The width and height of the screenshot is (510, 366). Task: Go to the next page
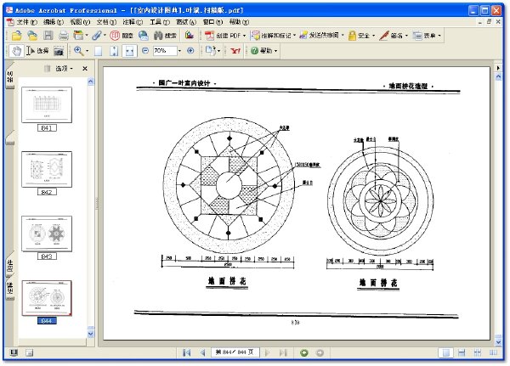(x=268, y=352)
